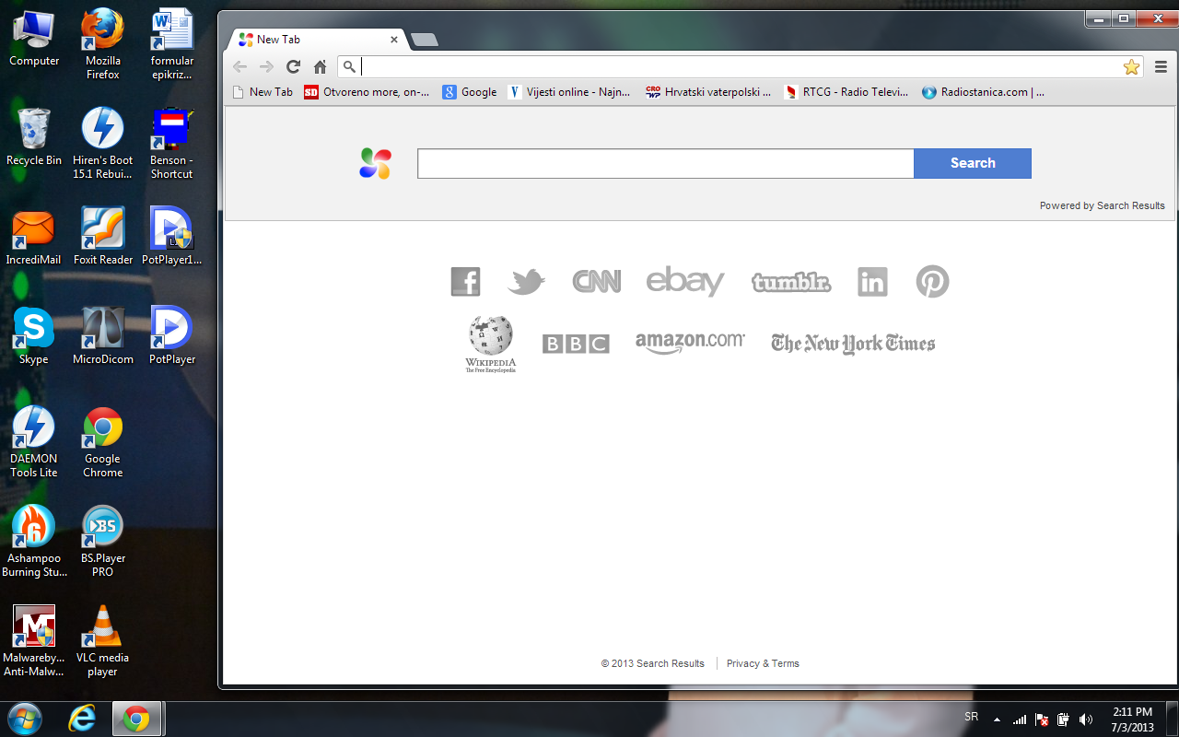Open the eBay shortcut tile
The width and height of the screenshot is (1179, 737).
pos(685,281)
